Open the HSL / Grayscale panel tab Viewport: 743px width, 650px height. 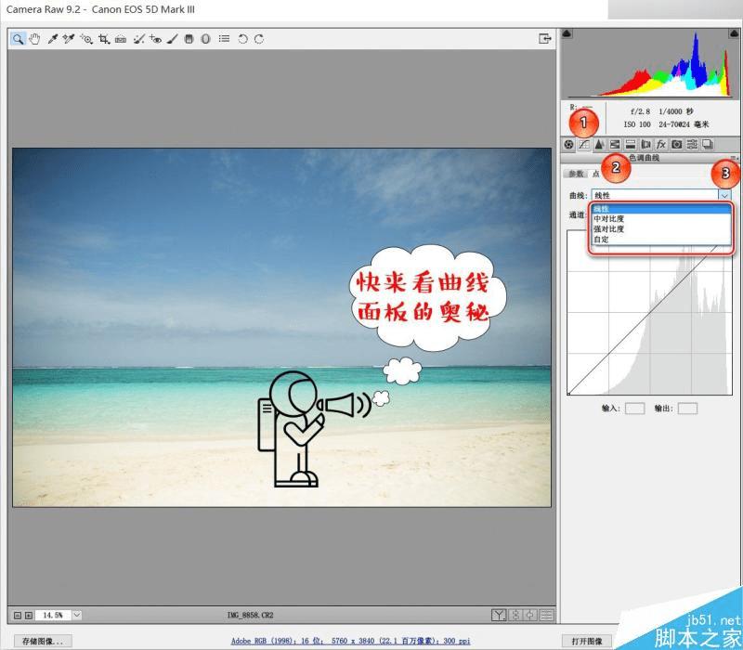[615, 145]
